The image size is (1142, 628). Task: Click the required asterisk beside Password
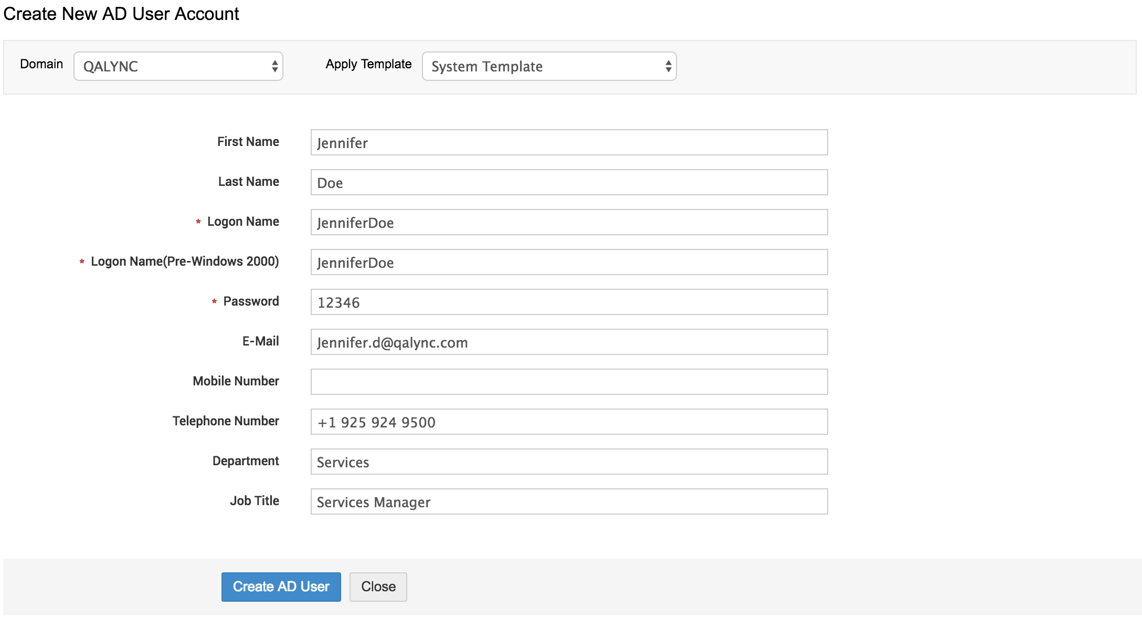coord(213,302)
